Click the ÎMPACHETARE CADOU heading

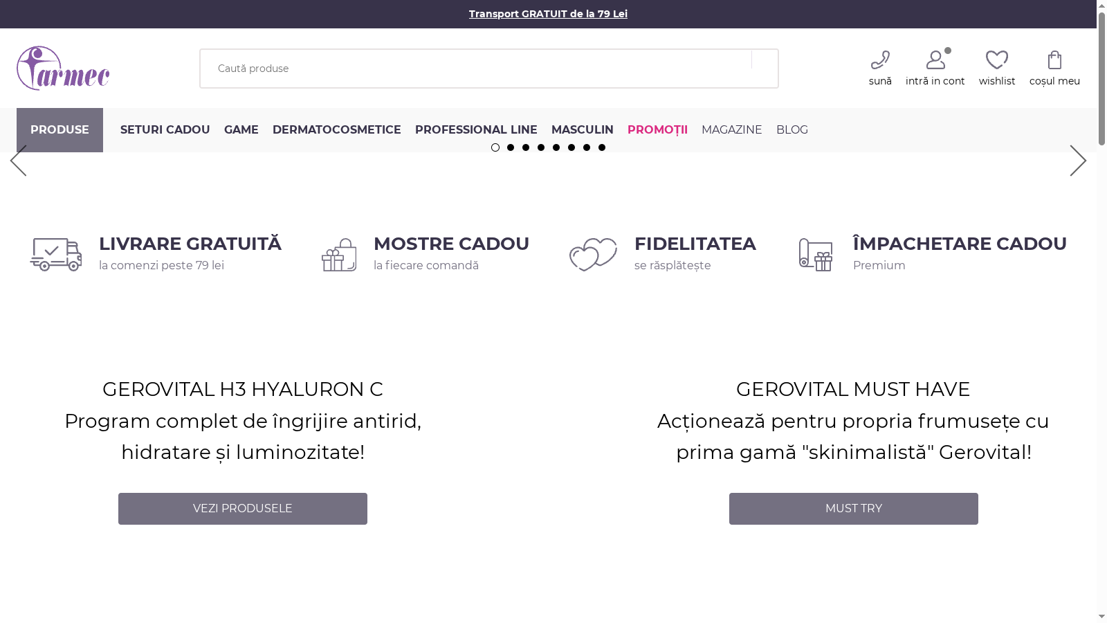coord(960,244)
